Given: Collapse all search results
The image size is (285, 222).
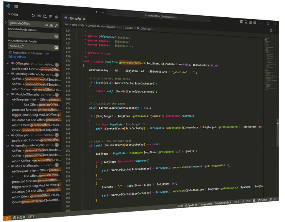Looking at the screenshot, I should click(x=56, y=17).
